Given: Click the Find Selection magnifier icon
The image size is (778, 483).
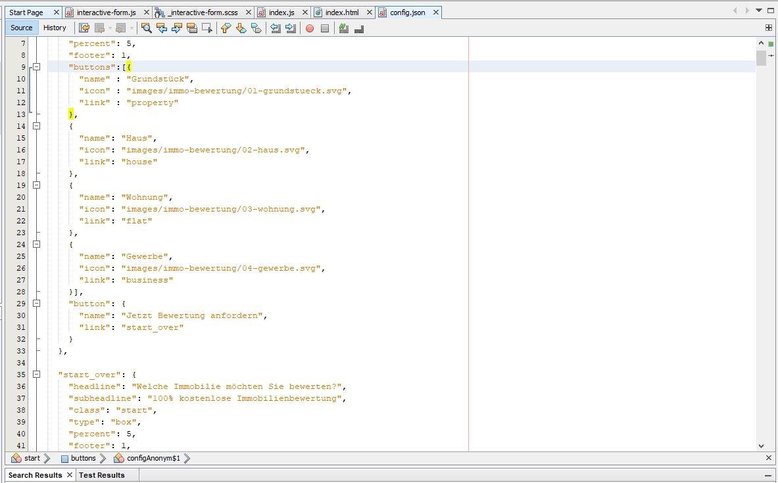Looking at the screenshot, I should 146,28.
